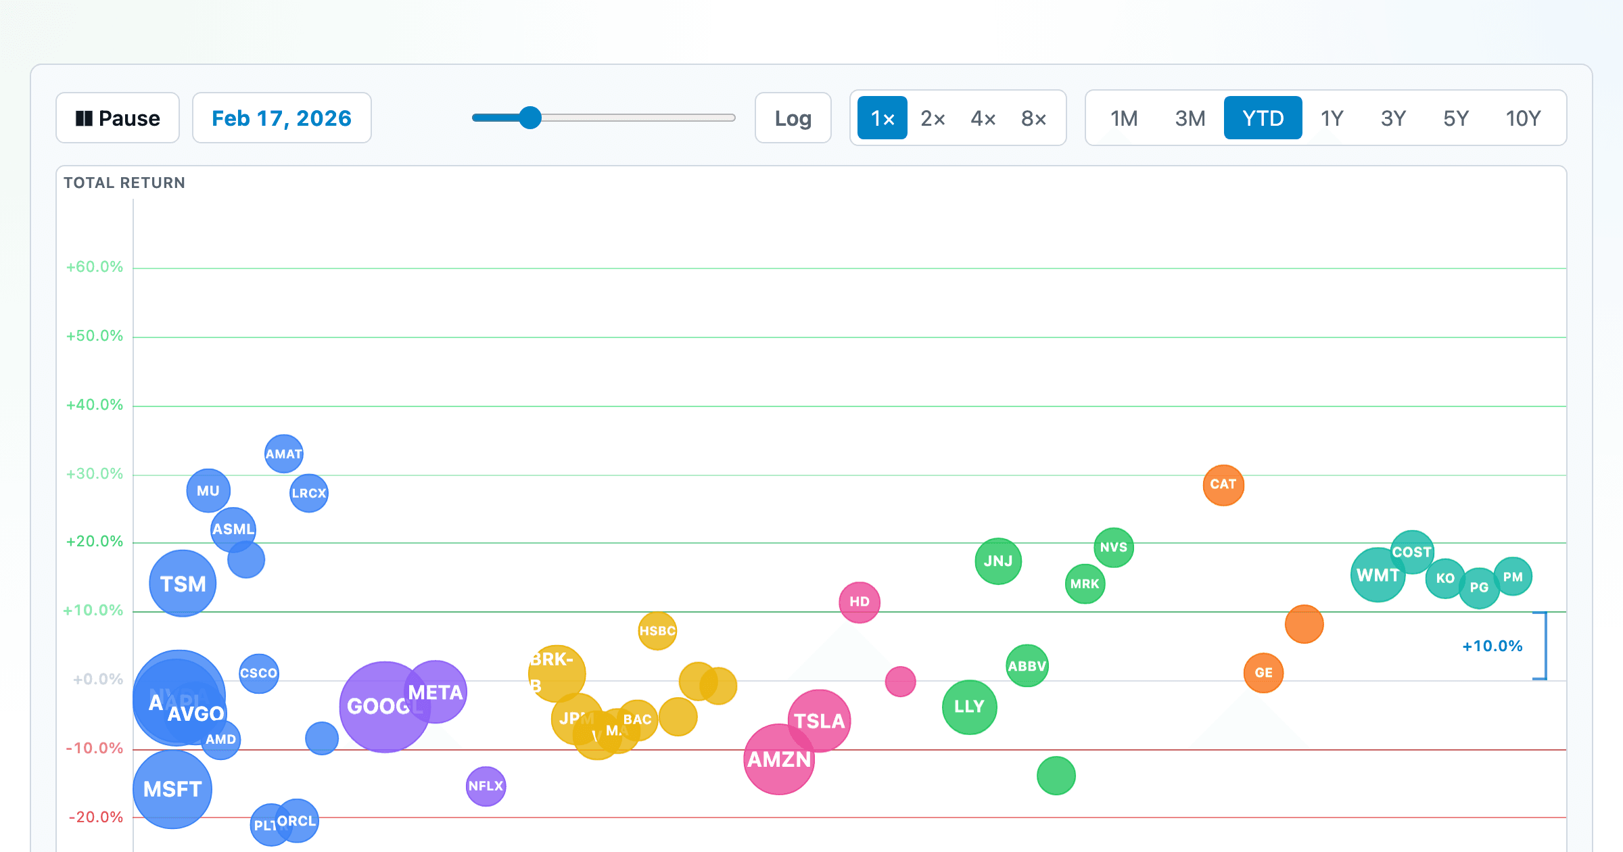Click the +60.0% axis label

[x=95, y=267]
